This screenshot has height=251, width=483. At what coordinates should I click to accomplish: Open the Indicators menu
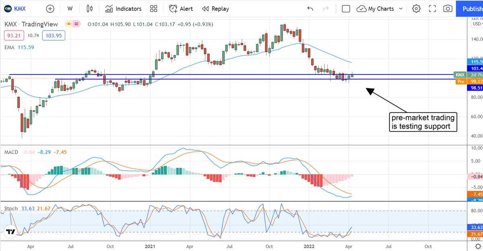coord(123,8)
